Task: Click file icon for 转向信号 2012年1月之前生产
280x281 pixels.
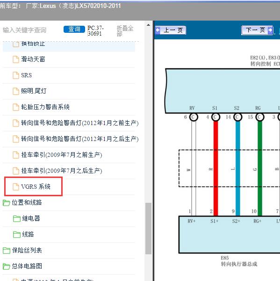Action: tap(16, 123)
